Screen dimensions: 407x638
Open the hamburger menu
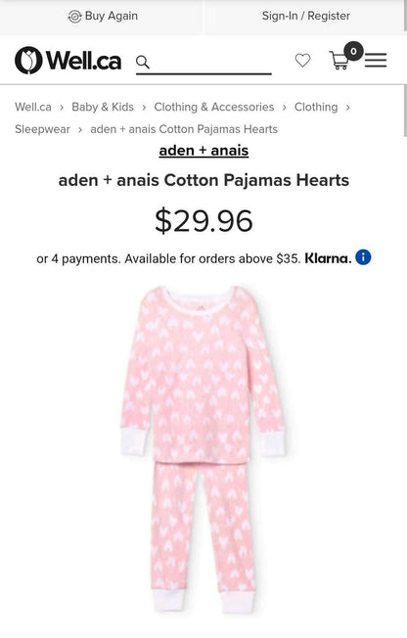[376, 61]
